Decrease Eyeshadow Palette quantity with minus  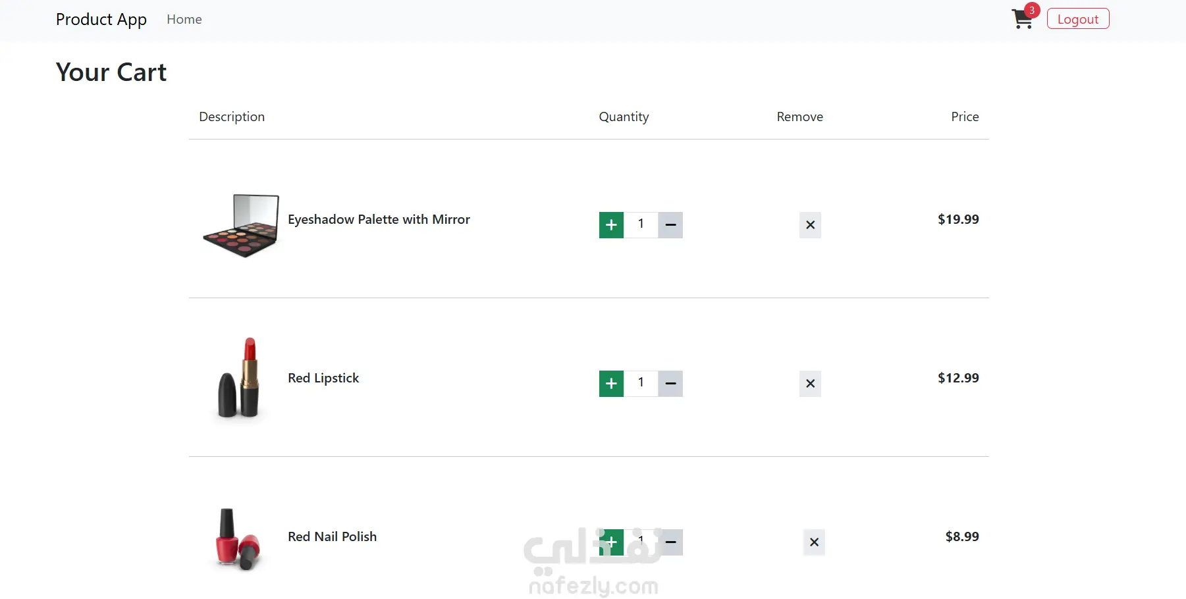[x=670, y=225]
